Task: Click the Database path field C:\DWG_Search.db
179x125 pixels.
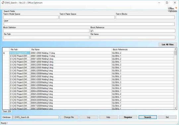Action: coord(35,117)
